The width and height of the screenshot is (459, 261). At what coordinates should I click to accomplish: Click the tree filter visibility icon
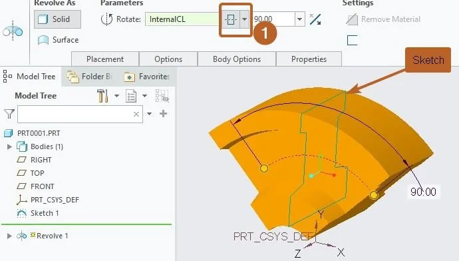click(162, 96)
